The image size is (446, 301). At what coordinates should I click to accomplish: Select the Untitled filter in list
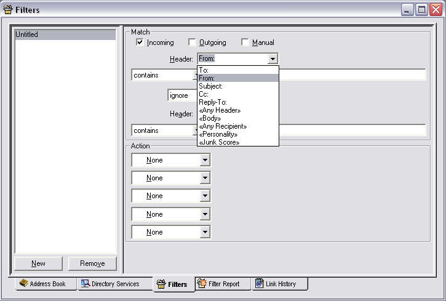click(65, 35)
